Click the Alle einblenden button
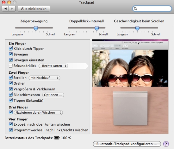Image resolution: width=174 pixels, height=149 pixels. click(x=34, y=9)
